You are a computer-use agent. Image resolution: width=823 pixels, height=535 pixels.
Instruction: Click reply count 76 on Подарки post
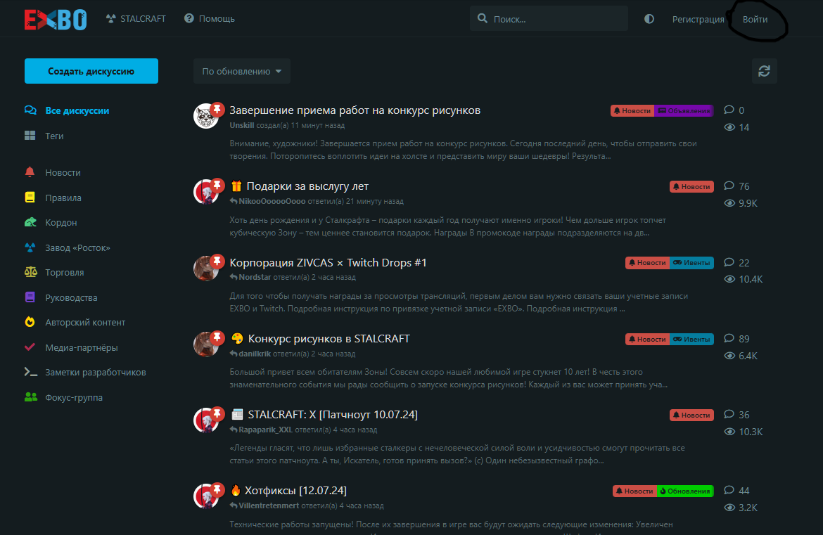pyautogui.click(x=737, y=186)
